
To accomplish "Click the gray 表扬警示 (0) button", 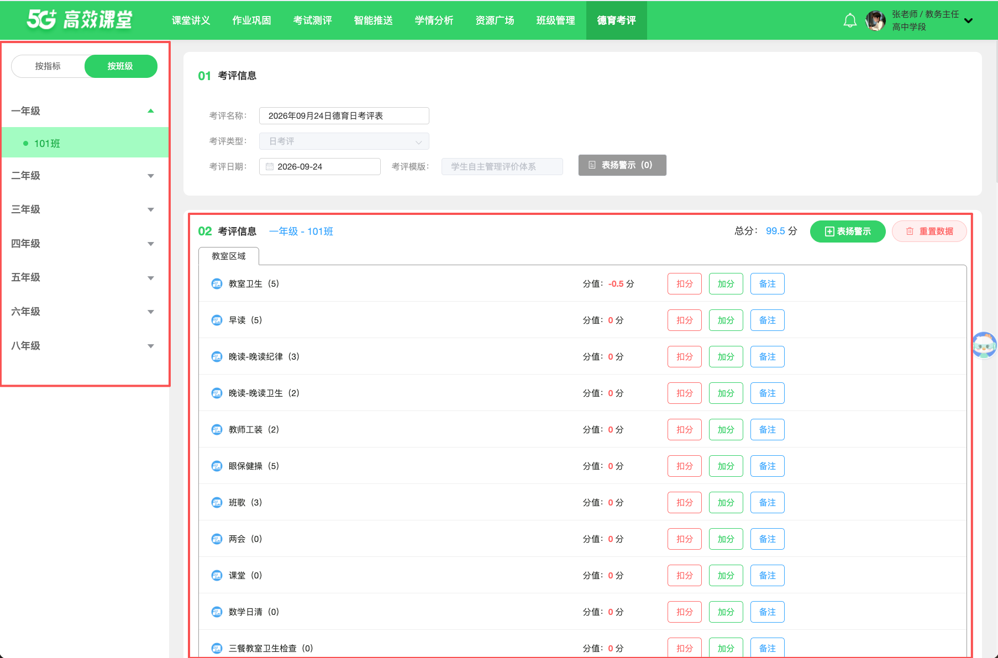I will click(x=622, y=165).
